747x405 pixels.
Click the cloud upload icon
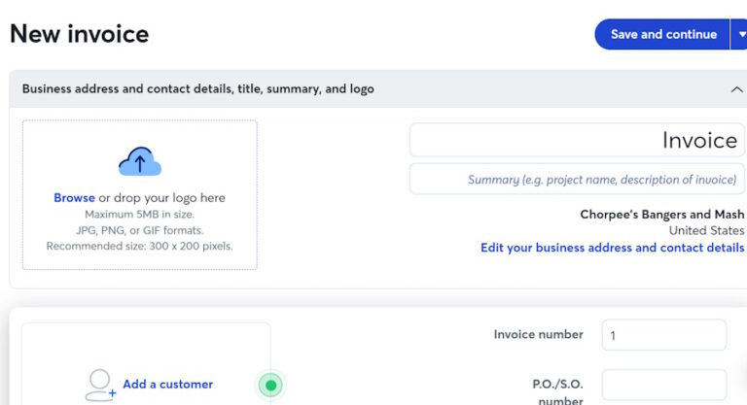139,161
